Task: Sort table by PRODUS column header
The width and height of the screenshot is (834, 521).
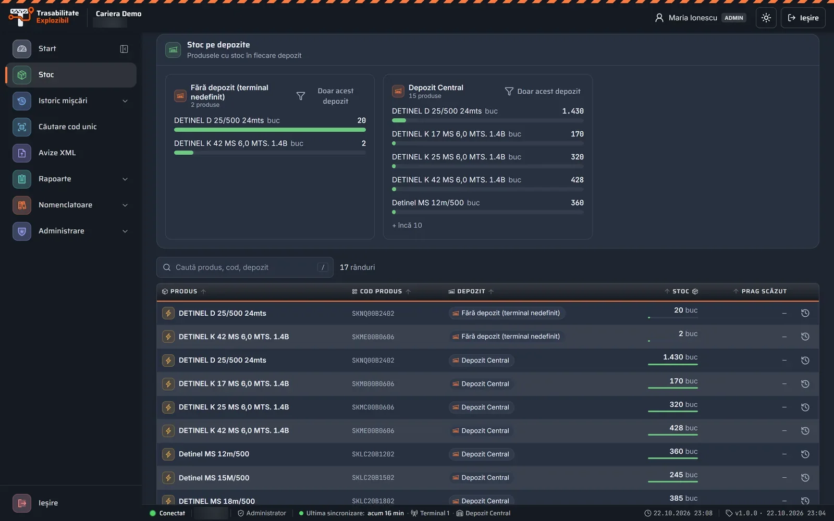Action: point(184,292)
